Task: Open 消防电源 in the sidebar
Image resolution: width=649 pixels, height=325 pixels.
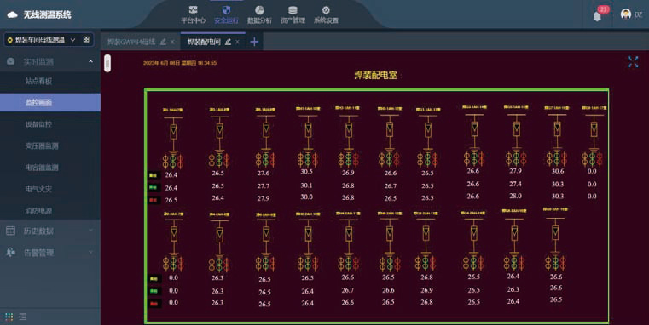Action: click(x=38, y=211)
